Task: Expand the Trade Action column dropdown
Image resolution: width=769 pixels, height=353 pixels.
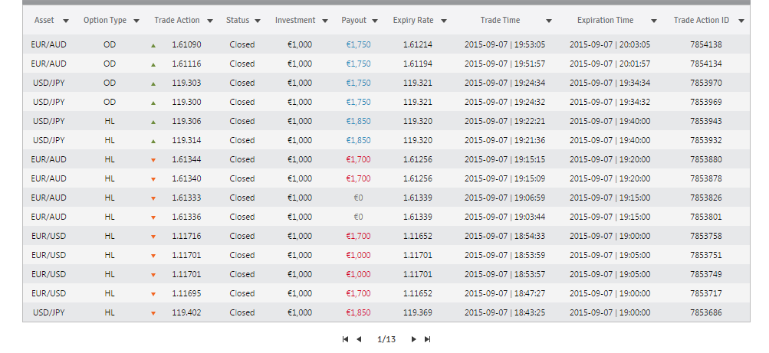Action: coord(210,21)
